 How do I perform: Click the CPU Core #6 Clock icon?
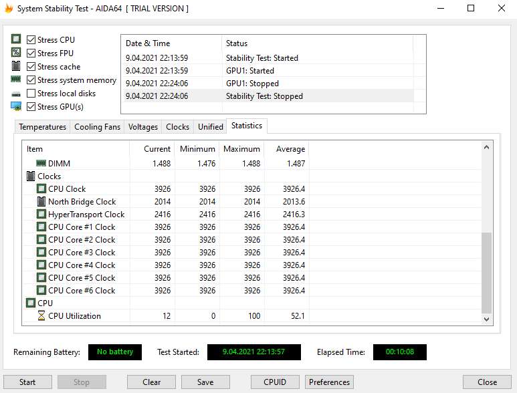point(41,290)
